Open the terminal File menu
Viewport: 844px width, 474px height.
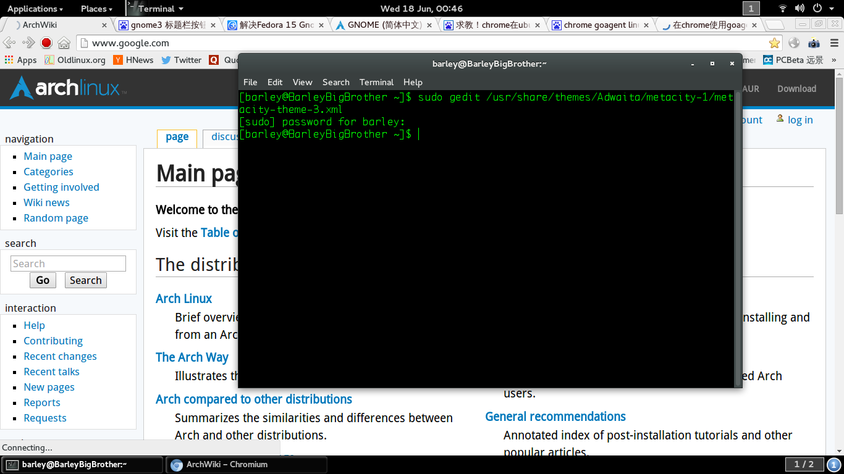250,82
